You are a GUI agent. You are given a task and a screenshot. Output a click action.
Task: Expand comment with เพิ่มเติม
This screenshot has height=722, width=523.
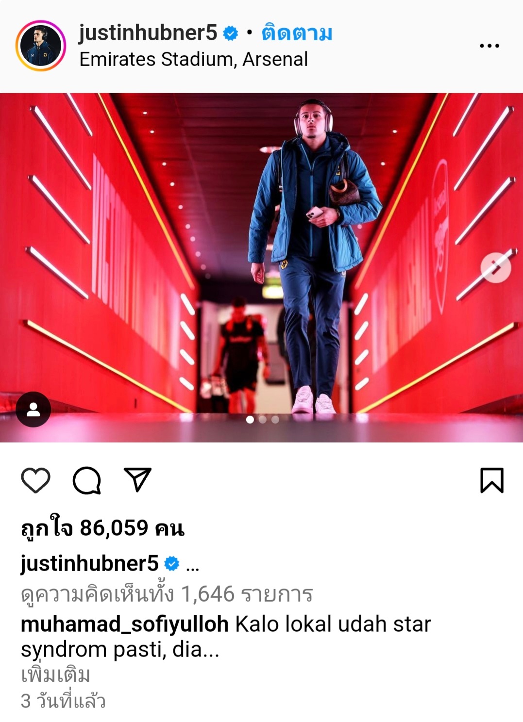56,675
